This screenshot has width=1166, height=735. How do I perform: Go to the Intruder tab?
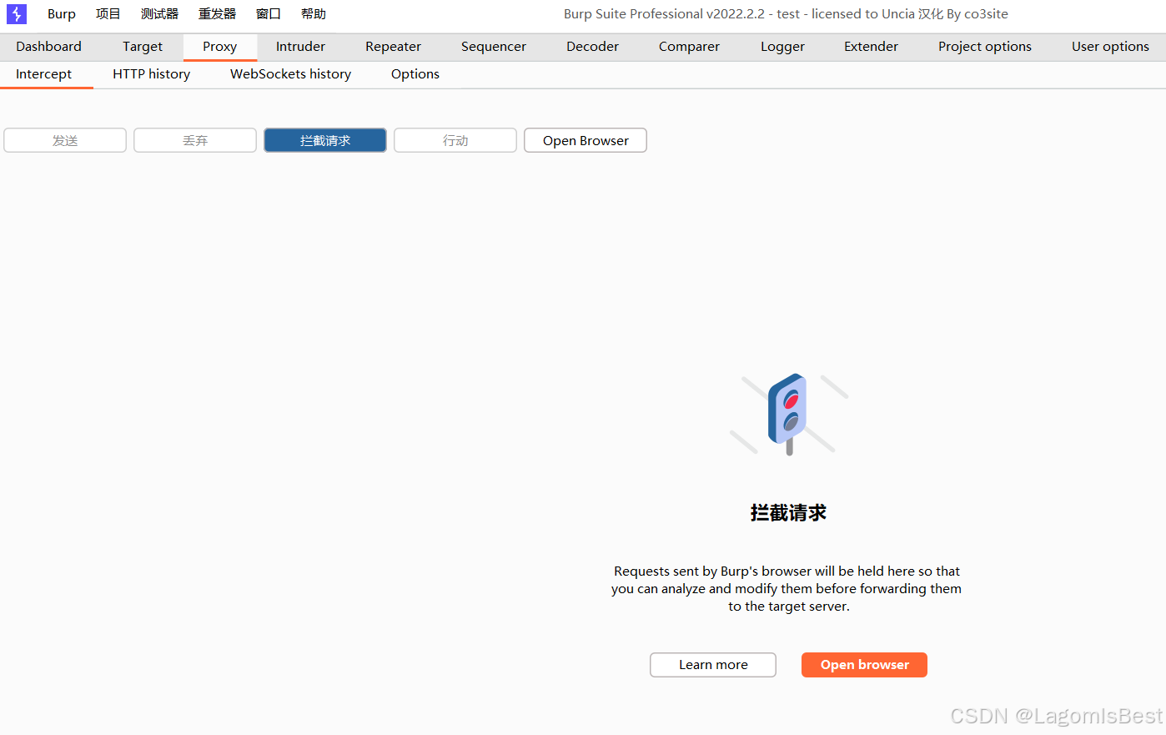(300, 47)
